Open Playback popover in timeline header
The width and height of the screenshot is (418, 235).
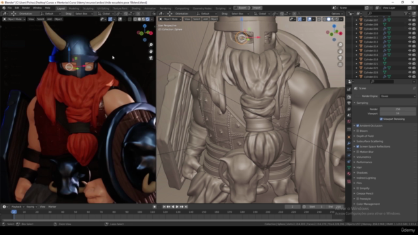(18, 207)
